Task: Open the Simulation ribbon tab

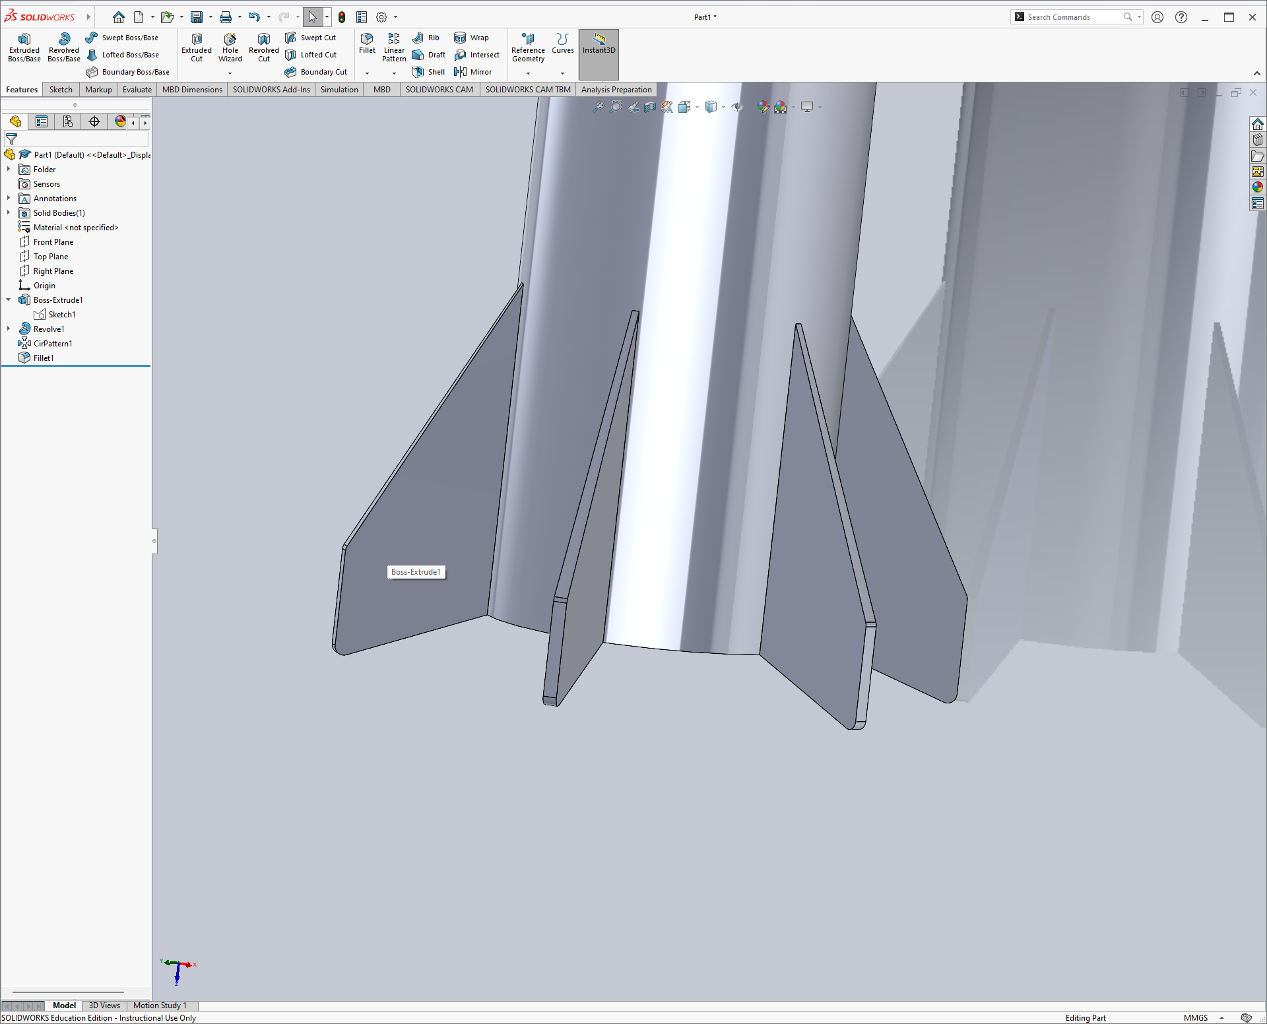Action: [x=339, y=90]
